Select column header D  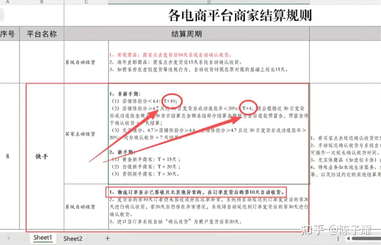click(x=209, y=2)
